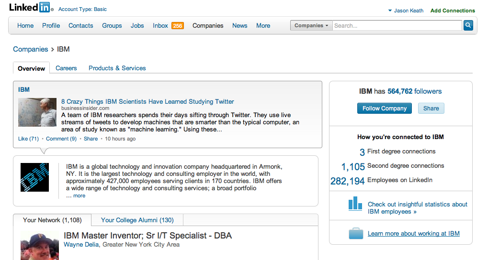Open Jobs in the navigation bar
The image size is (488, 260).
137,25
